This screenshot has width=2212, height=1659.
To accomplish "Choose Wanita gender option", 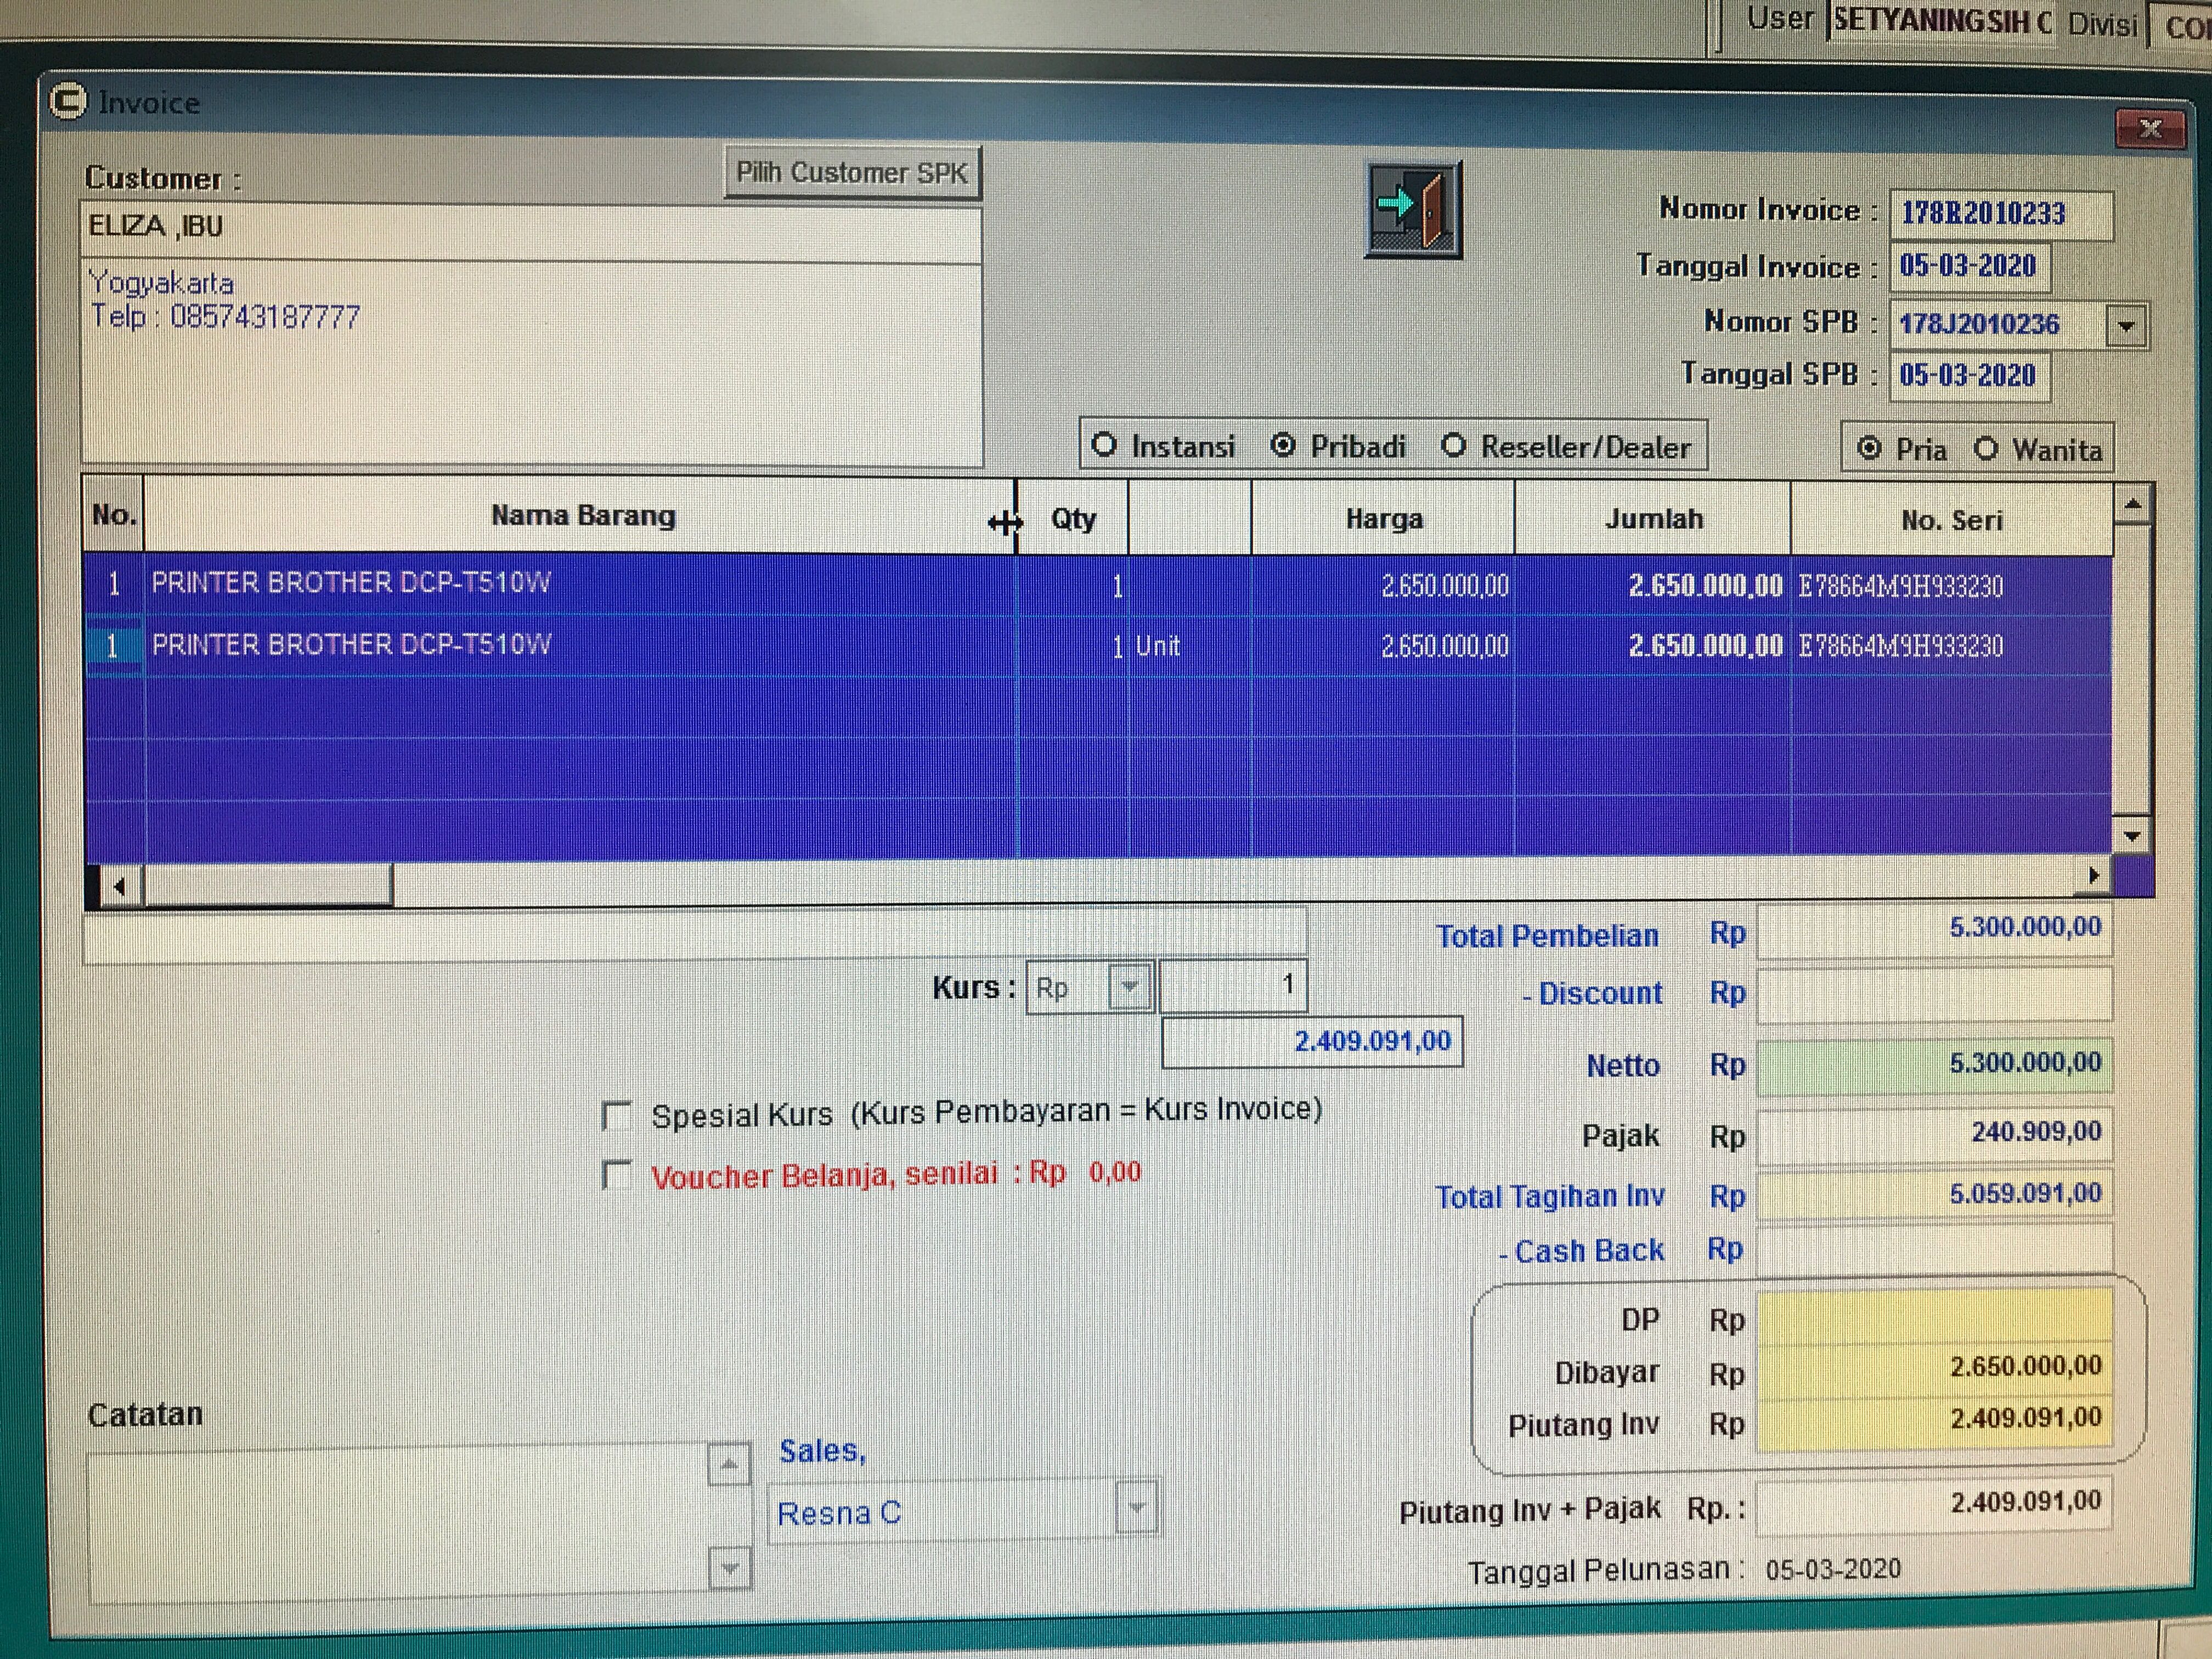I will (x=1987, y=449).
